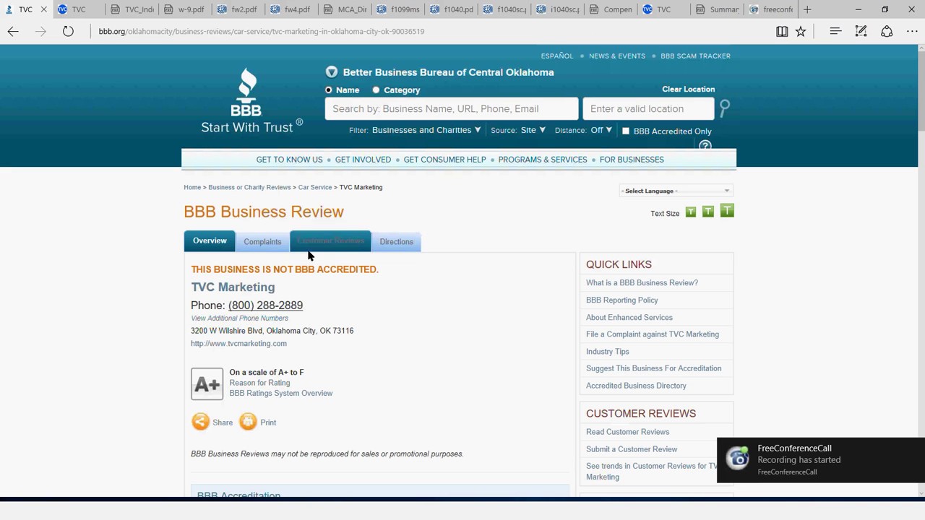Open GET TO KNOW US menu

289,160
